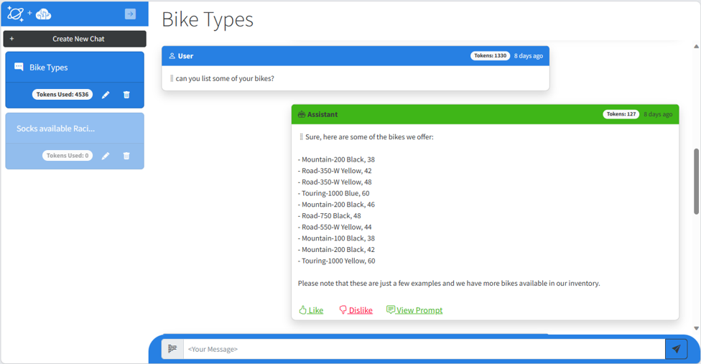The width and height of the screenshot is (701, 364).
Task: Click the 'Mountain-200 Black, 46' line
Action: click(x=336, y=205)
